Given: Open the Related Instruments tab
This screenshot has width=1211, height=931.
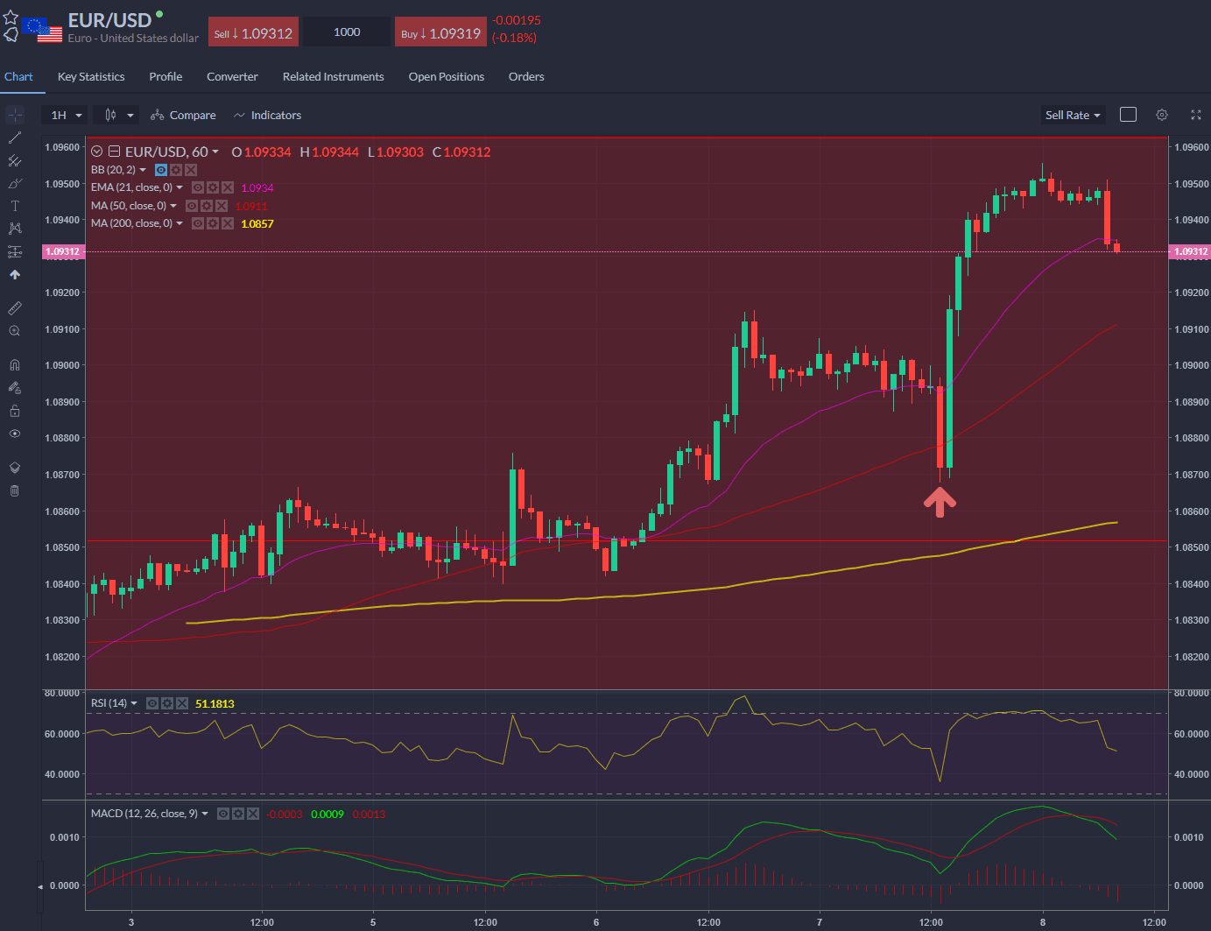Looking at the screenshot, I should [334, 77].
